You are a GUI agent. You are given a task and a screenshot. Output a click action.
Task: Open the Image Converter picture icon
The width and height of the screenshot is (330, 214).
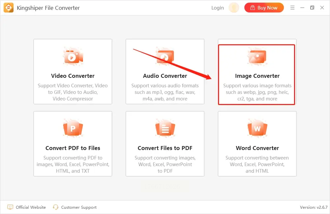coord(257,57)
